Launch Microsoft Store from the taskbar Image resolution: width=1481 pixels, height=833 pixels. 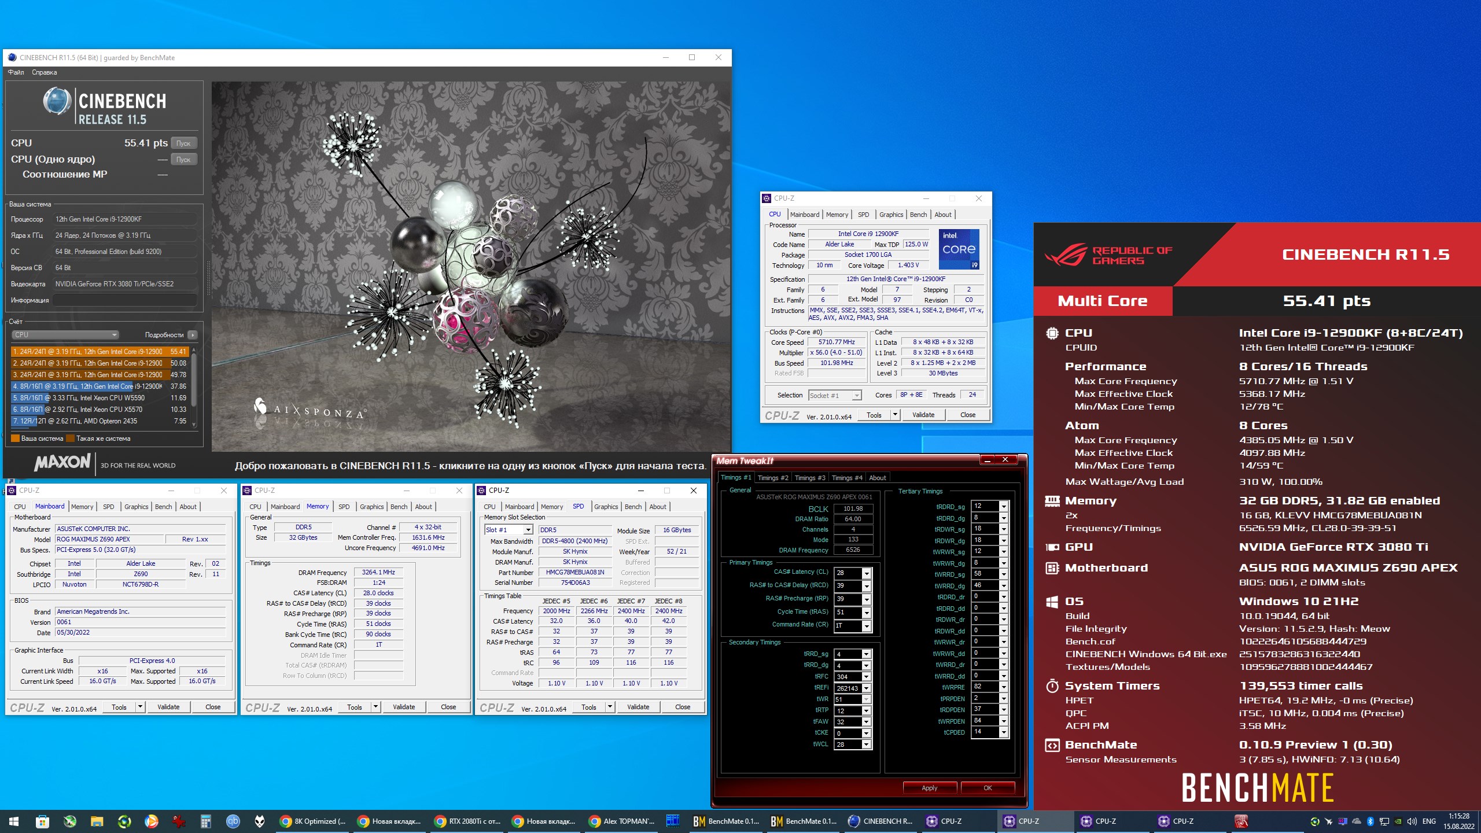pos(42,821)
